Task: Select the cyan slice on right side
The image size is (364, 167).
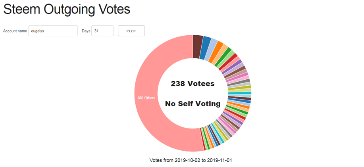Action: (240, 93)
